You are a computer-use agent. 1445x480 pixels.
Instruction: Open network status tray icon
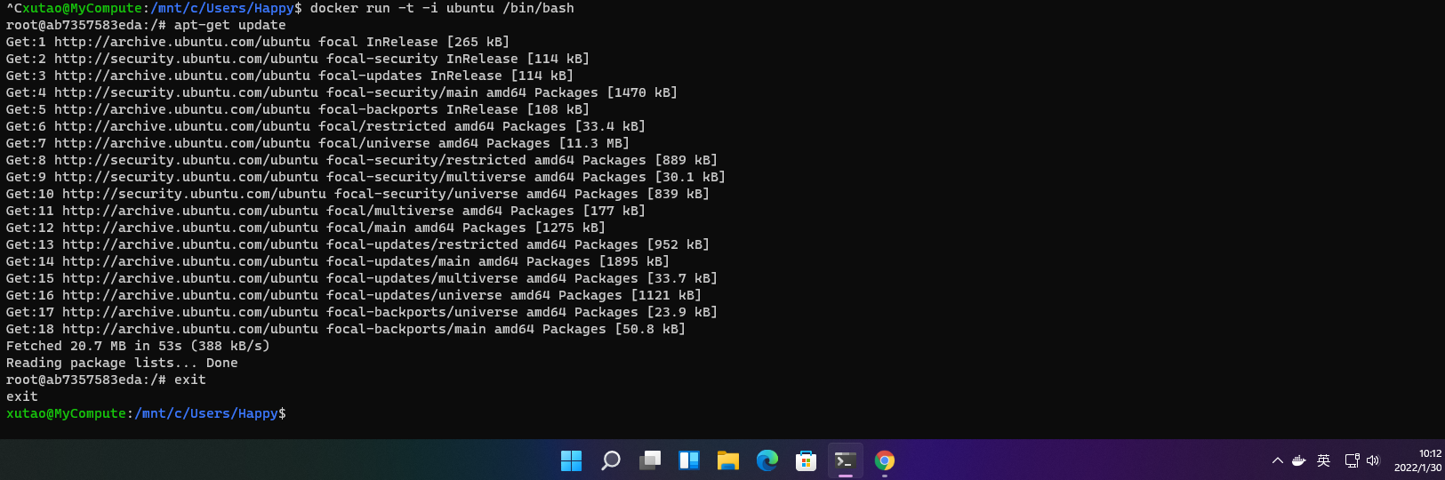pos(1352,460)
